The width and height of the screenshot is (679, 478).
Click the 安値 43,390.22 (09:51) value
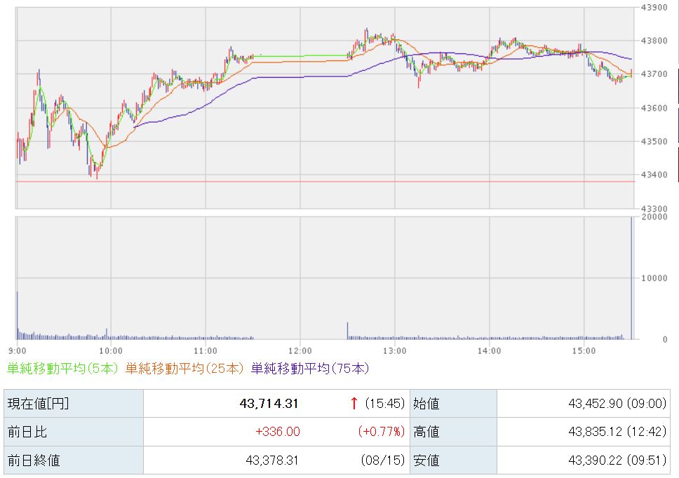617,460
